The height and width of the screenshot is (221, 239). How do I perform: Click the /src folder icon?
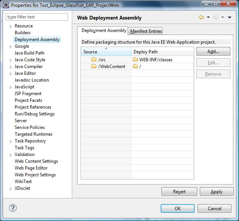(x=94, y=59)
